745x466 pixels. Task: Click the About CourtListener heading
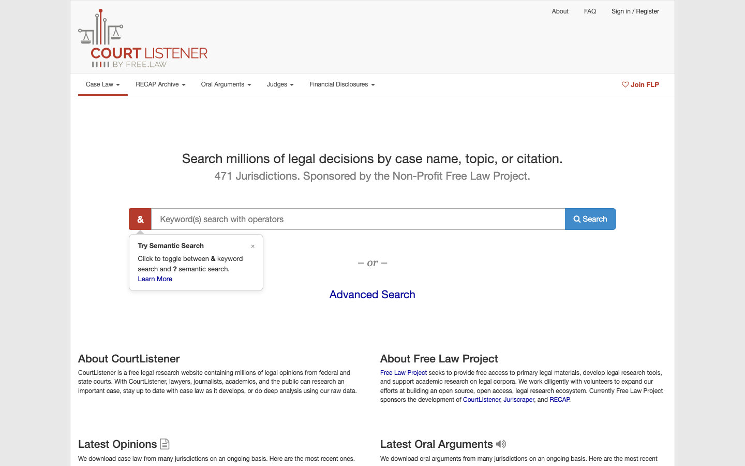[x=129, y=359]
